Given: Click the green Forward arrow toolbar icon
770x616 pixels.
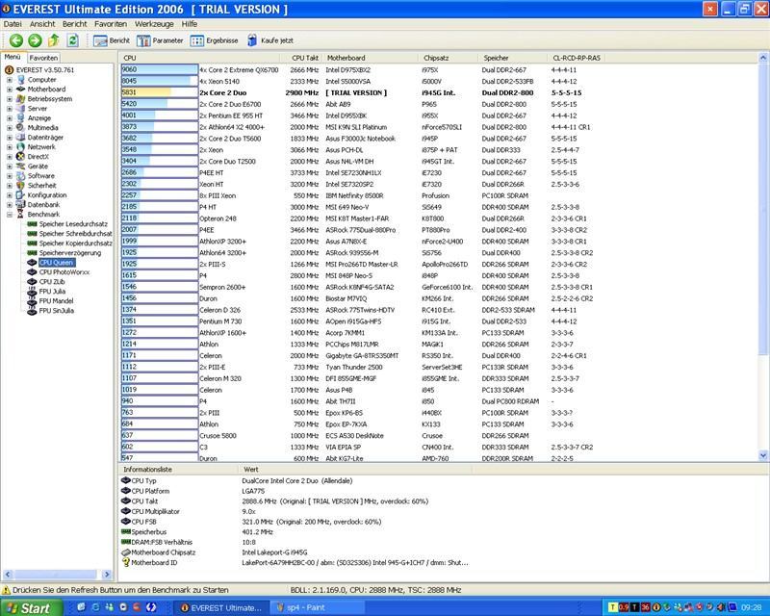Looking at the screenshot, I should tap(35, 40).
